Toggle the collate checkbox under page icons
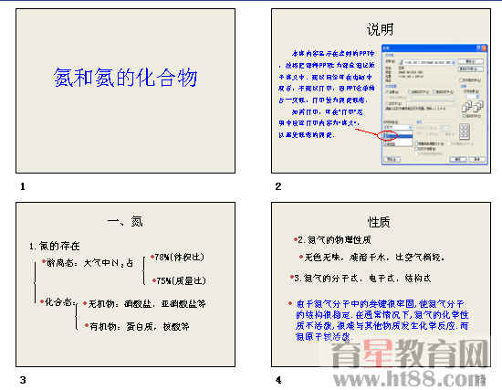Image resolution: width=502 pixels, height=390 pixels. [x=464, y=116]
